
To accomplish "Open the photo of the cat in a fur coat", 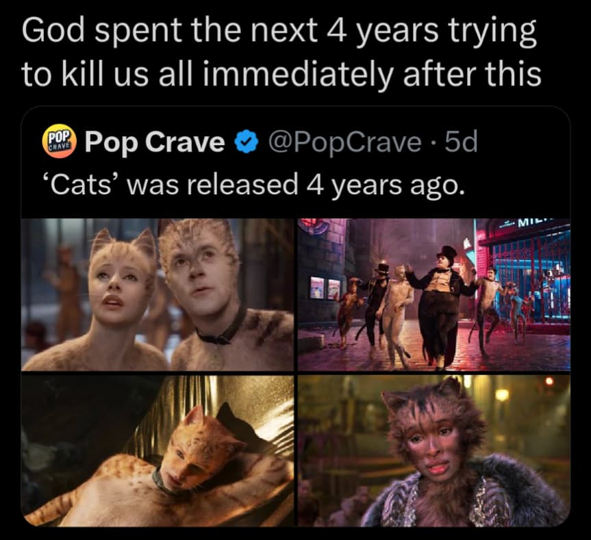I will (433, 450).
